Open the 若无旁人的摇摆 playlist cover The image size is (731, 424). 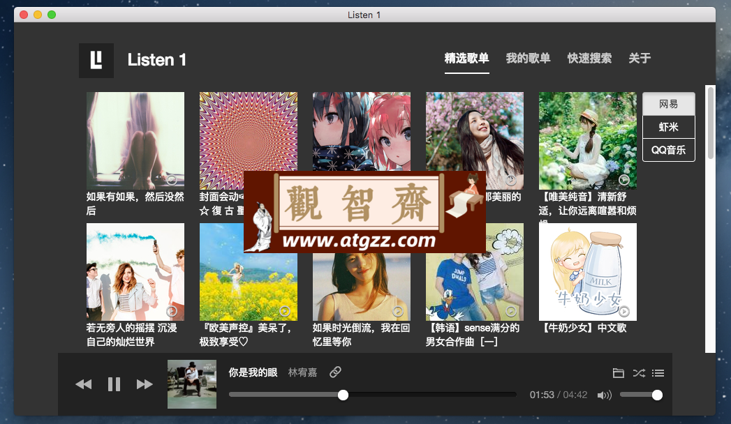(x=135, y=272)
